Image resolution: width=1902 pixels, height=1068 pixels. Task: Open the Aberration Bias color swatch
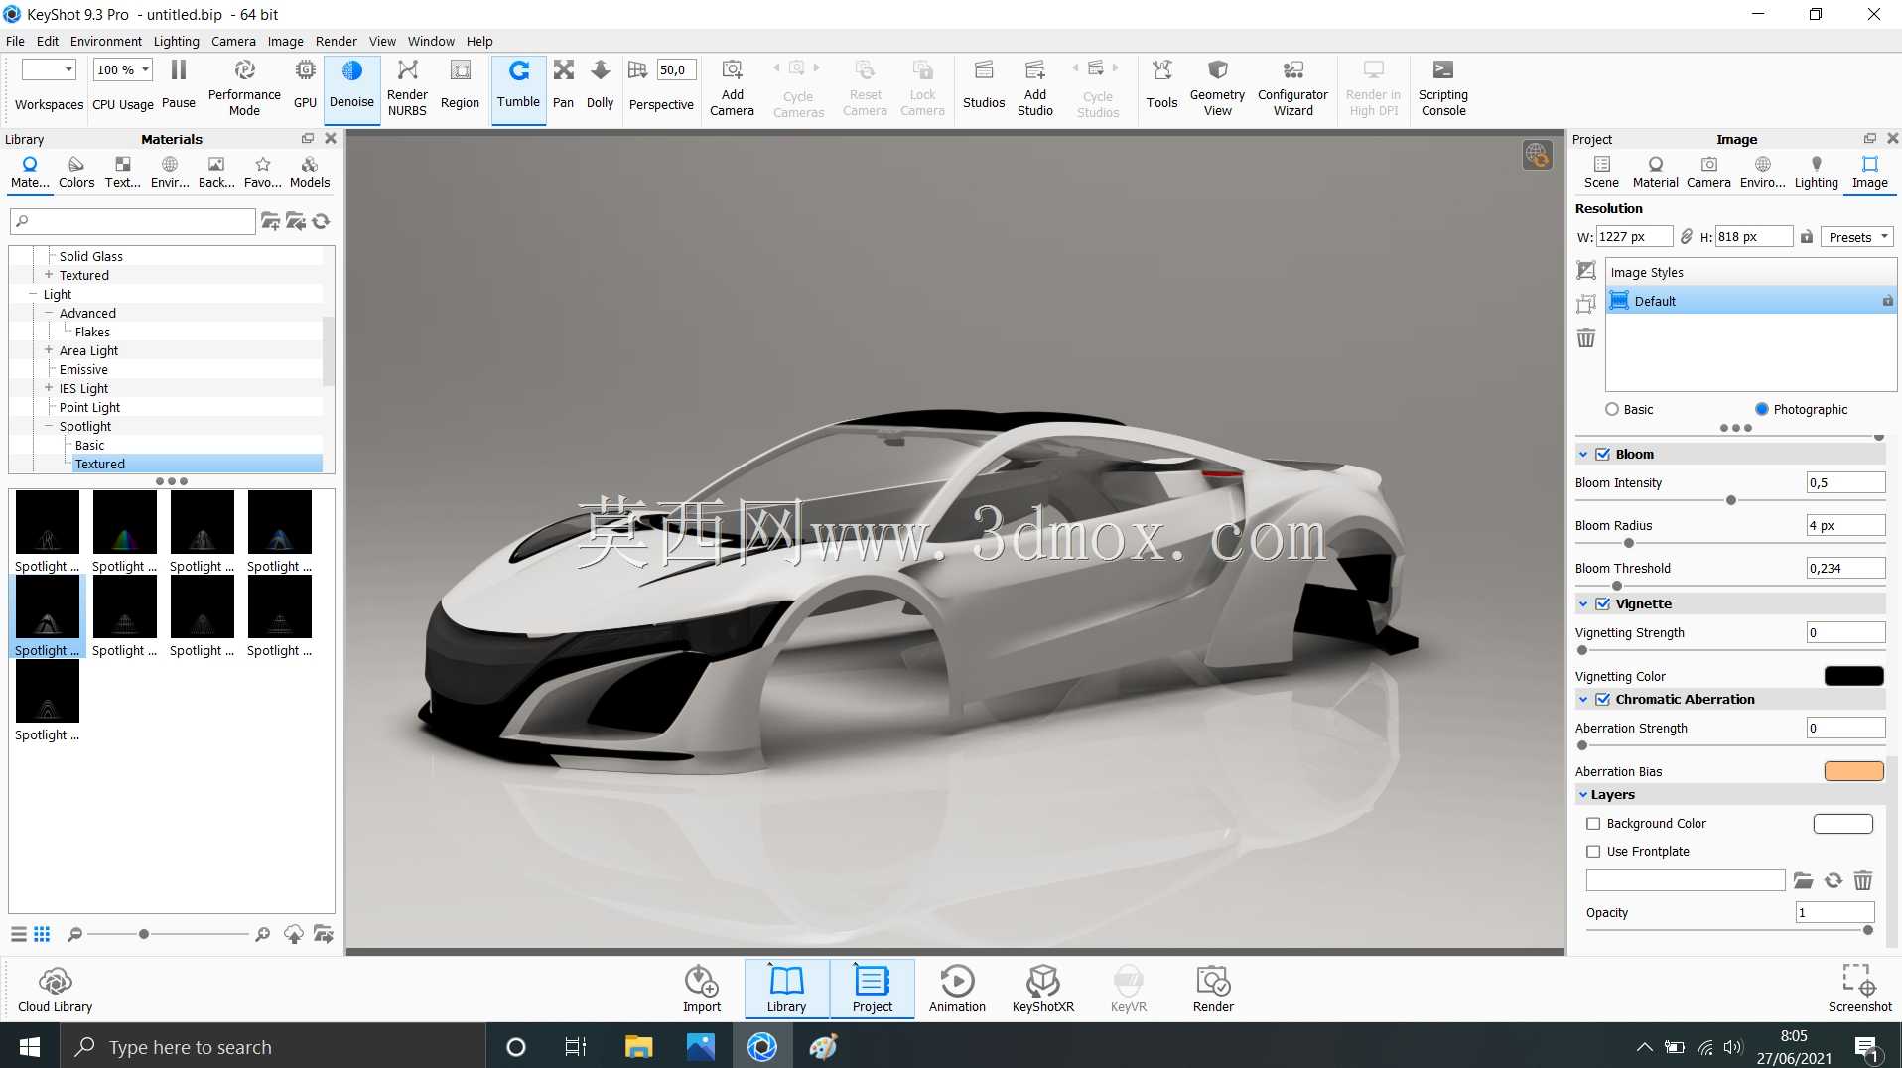1853,771
